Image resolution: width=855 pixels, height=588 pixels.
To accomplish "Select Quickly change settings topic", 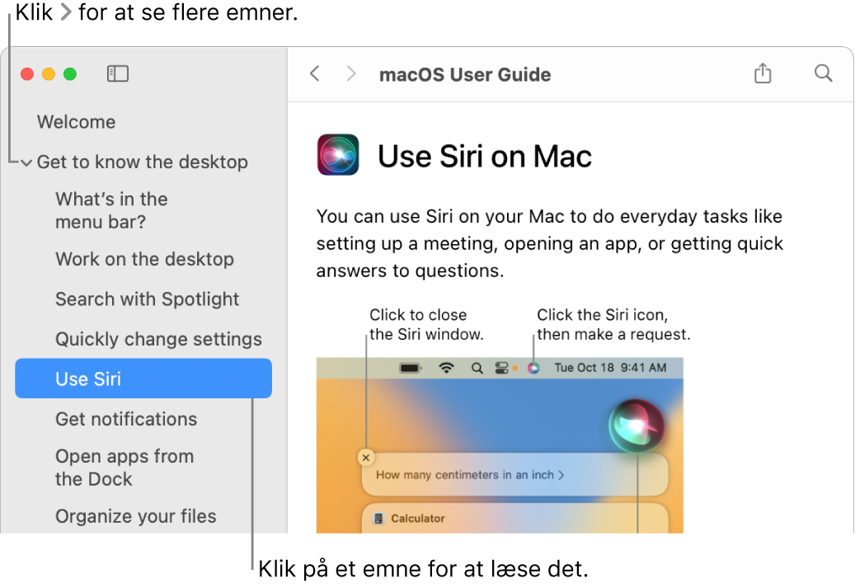I will pos(158,339).
